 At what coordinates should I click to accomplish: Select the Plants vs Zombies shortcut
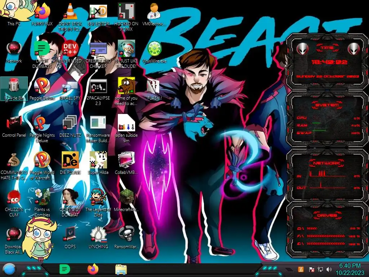(x=42, y=203)
